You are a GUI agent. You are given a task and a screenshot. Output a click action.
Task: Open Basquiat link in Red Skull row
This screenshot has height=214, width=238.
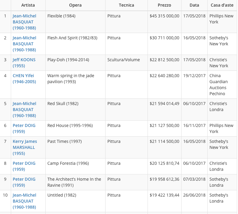click(24, 110)
